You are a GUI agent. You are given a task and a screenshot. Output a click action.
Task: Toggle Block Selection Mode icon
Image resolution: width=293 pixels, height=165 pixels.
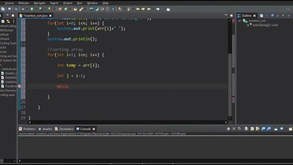point(108,9)
